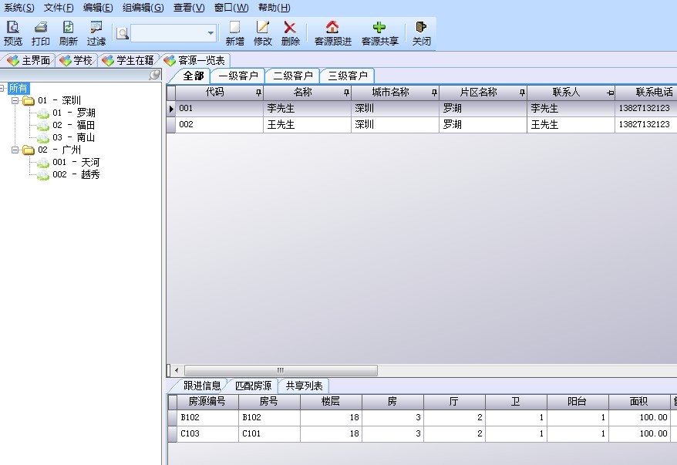Viewport: 677px width, 465px height.
Task: Select the 罗湖 district tree item
Action: tap(86, 113)
